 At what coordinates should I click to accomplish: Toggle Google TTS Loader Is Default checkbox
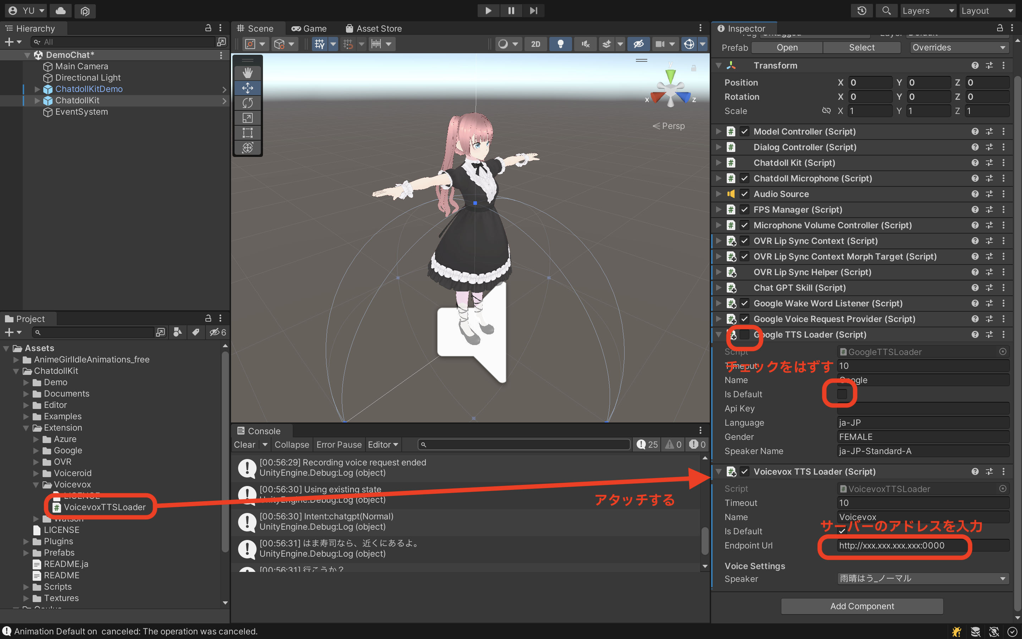[842, 394]
